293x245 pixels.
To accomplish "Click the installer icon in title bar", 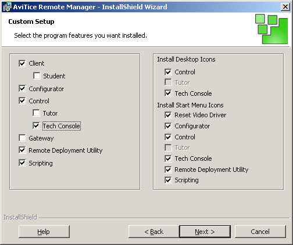I will click(x=8, y=7).
